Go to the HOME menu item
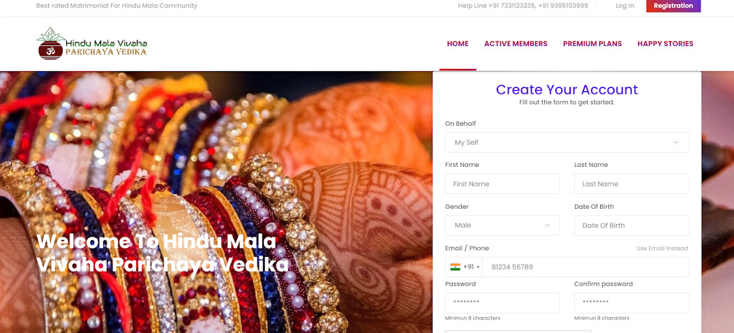This screenshot has width=734, height=333. (x=458, y=43)
